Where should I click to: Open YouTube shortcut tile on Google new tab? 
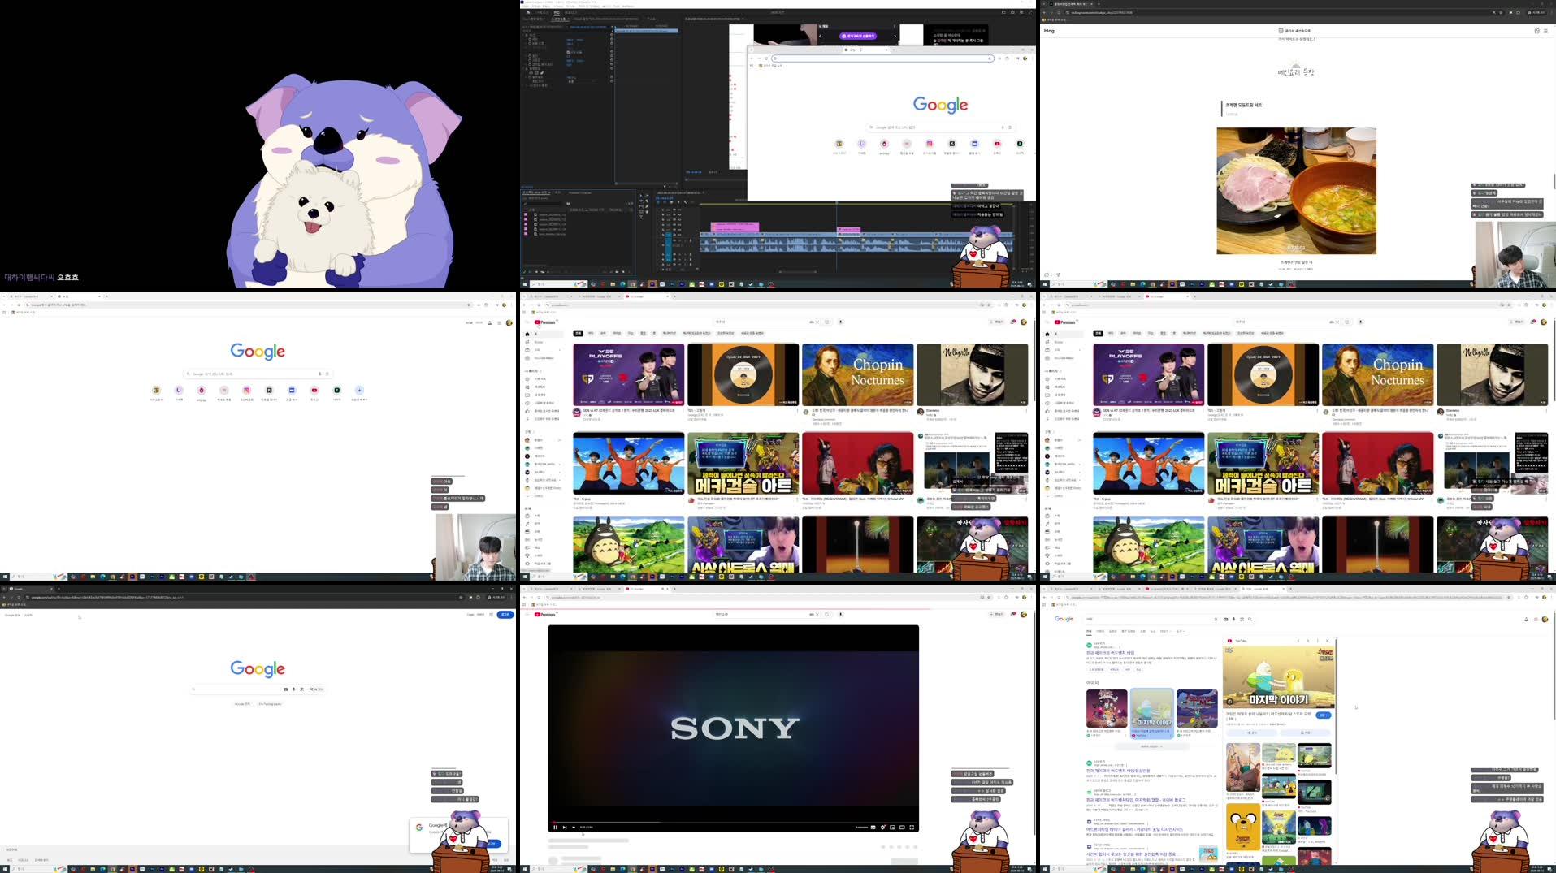coord(314,391)
